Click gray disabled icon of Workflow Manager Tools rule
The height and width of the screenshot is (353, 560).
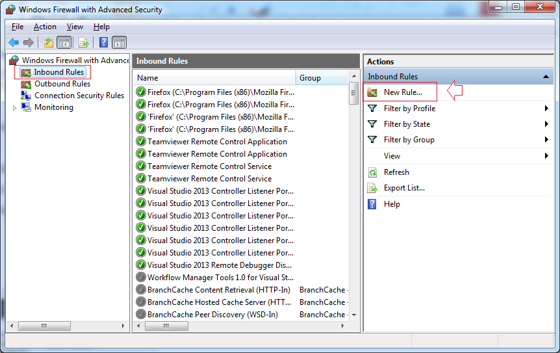point(141,277)
